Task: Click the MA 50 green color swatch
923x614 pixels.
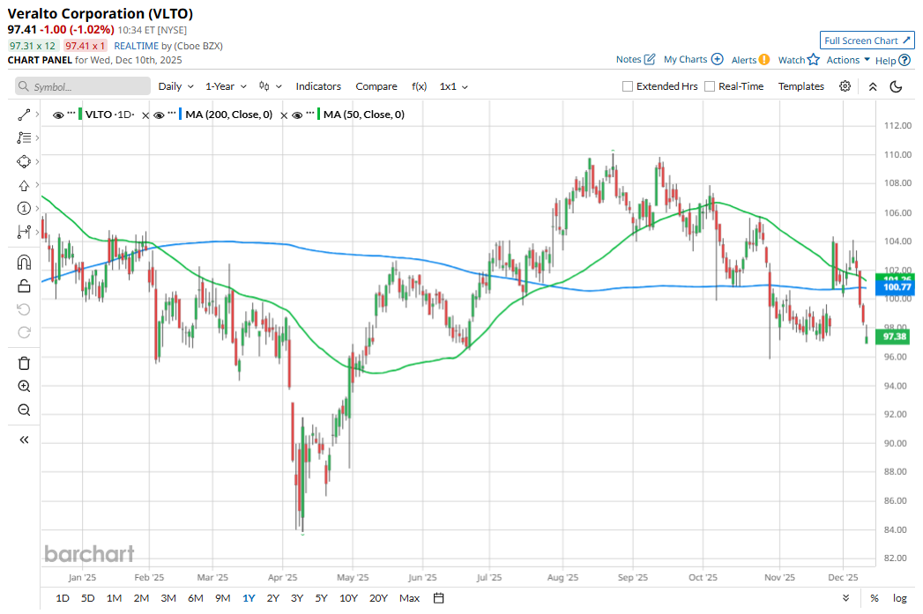Action: (318, 115)
